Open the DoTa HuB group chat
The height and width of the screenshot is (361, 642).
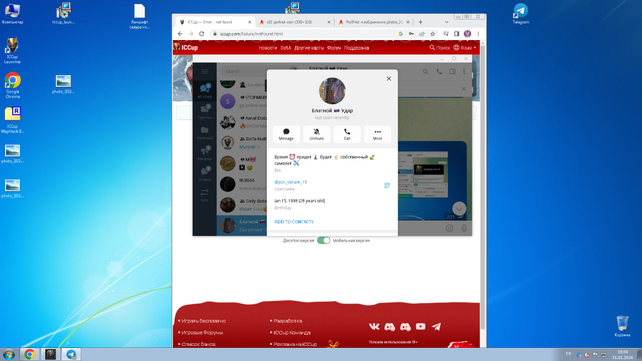pyautogui.click(x=242, y=143)
